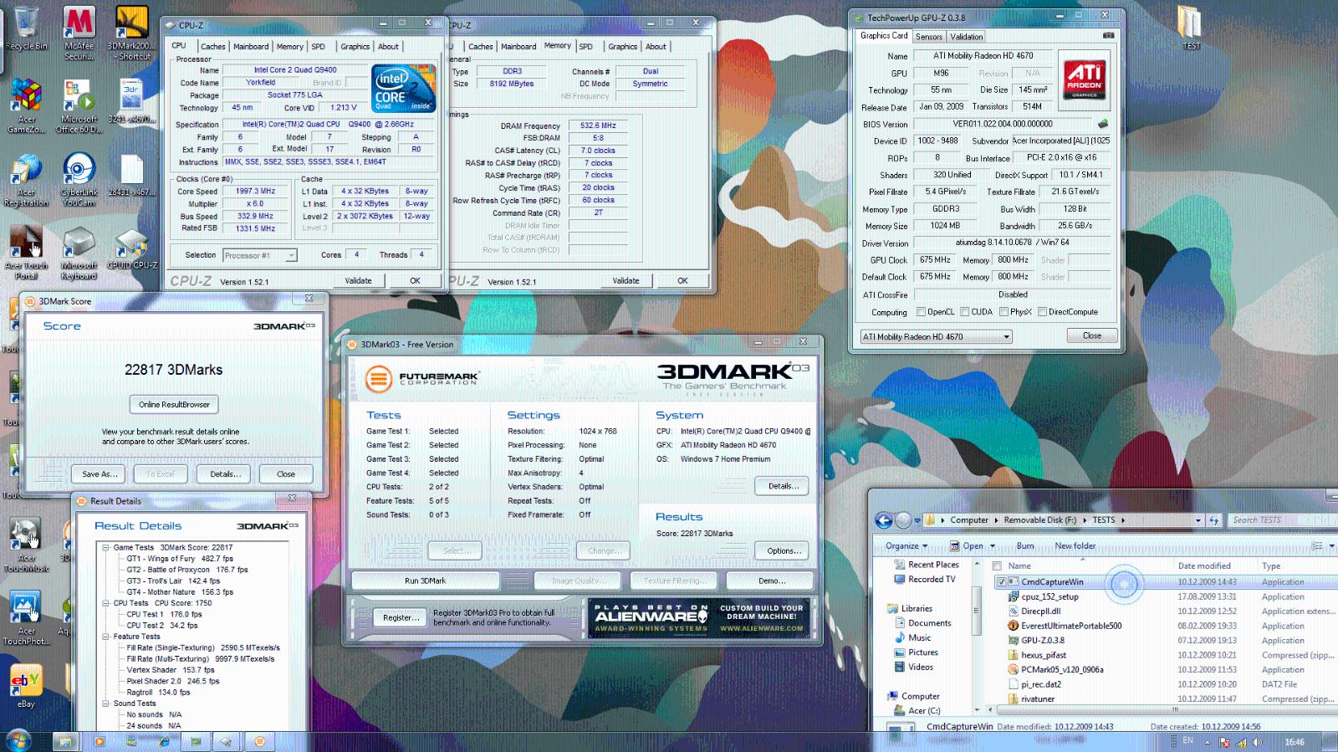The width and height of the screenshot is (1338, 752).
Task: Open the CPUID CPU-Z desktop icon
Action: pyautogui.click(x=131, y=248)
